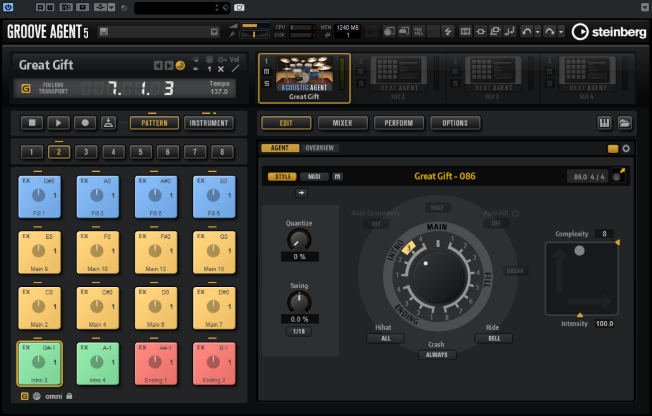Screen dimensions: 652x416
Task: Open the redo history dropdown arrow
Action: tap(561, 32)
